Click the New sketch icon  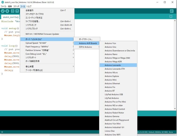[x=13, y=11]
